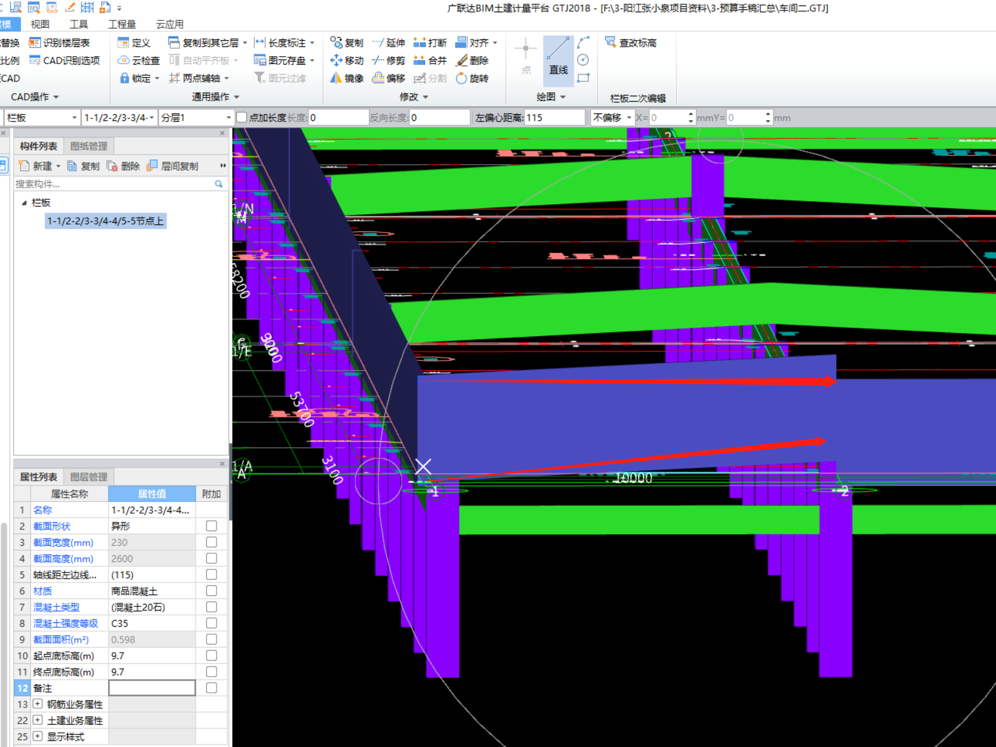Tick 附加 checkbox for 截面宽度 row
Image resolution: width=996 pixels, height=747 pixels.
pyautogui.click(x=212, y=542)
